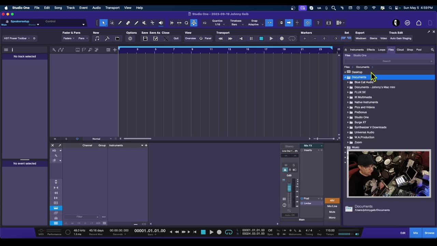Click the automation curve icon above tracks
The image size is (437, 246).
61,50
